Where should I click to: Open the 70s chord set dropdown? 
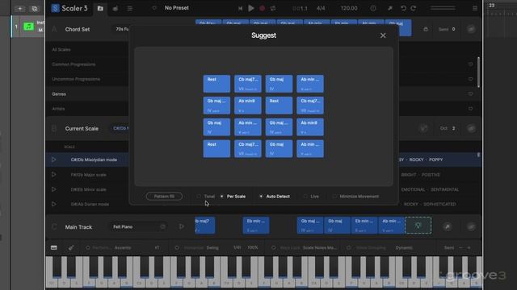120,29
